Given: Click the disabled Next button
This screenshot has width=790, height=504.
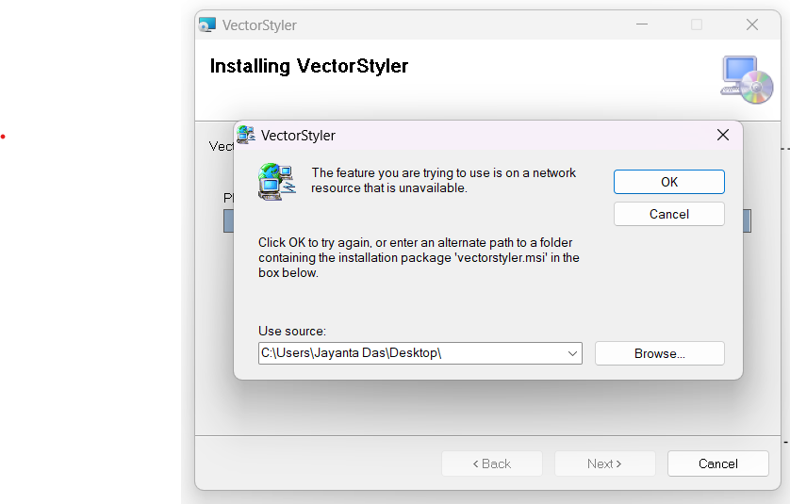Looking at the screenshot, I should coord(604,463).
